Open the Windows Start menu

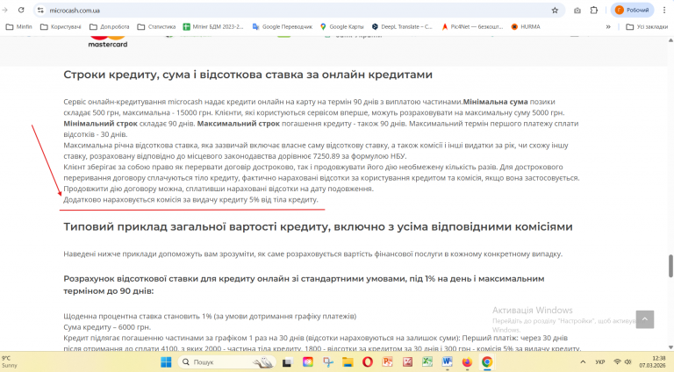pos(166,362)
